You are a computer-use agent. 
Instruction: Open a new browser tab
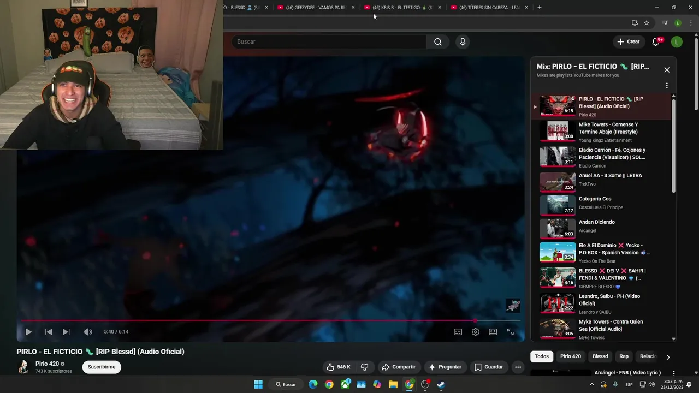point(540,8)
